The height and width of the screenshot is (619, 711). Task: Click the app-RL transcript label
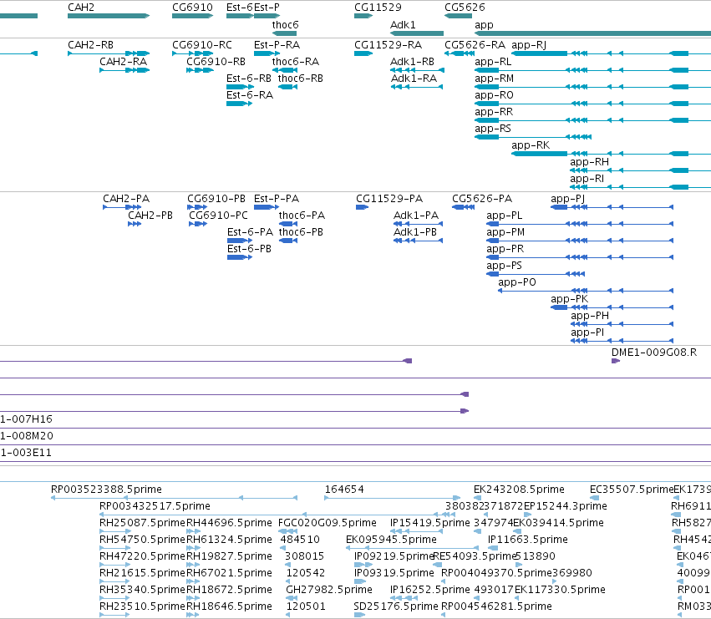493,62
